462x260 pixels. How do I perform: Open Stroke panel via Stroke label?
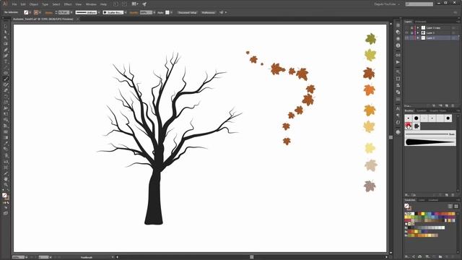point(49,13)
